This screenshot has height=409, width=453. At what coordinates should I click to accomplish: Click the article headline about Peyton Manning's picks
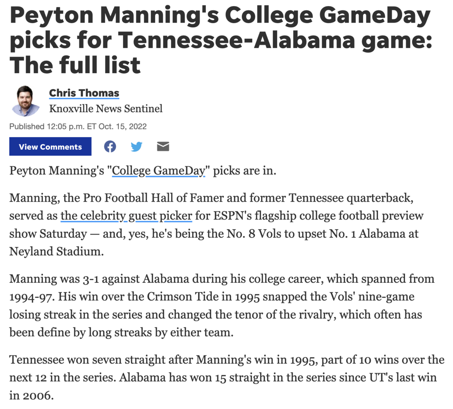[221, 40]
